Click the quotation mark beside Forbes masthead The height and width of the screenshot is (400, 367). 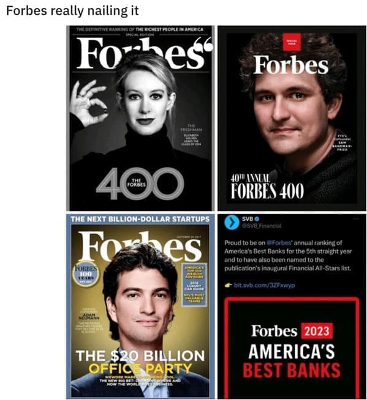click(x=208, y=44)
